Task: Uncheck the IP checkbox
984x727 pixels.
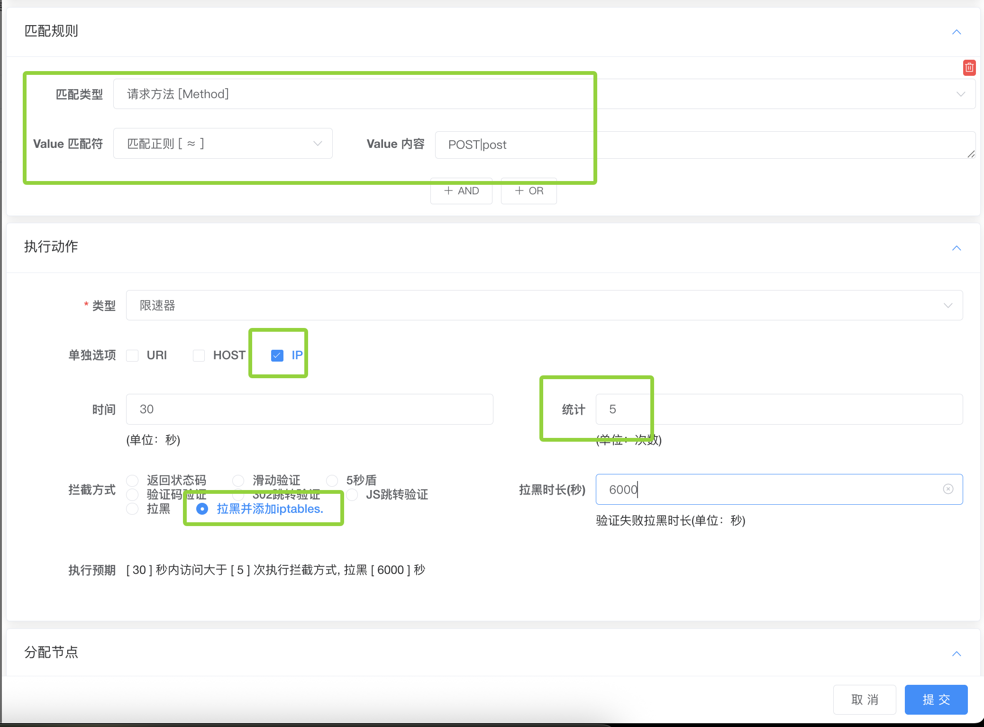Action: pos(277,355)
